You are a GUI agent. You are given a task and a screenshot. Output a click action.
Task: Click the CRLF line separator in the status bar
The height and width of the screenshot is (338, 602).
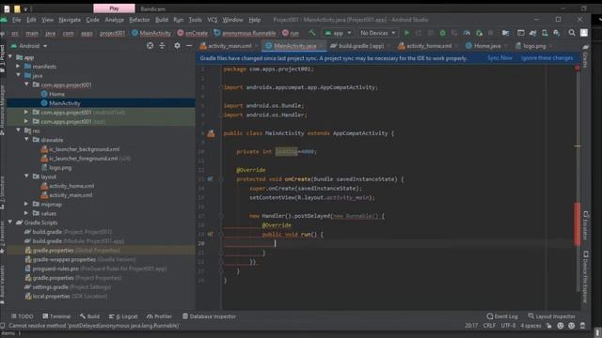[489, 326]
